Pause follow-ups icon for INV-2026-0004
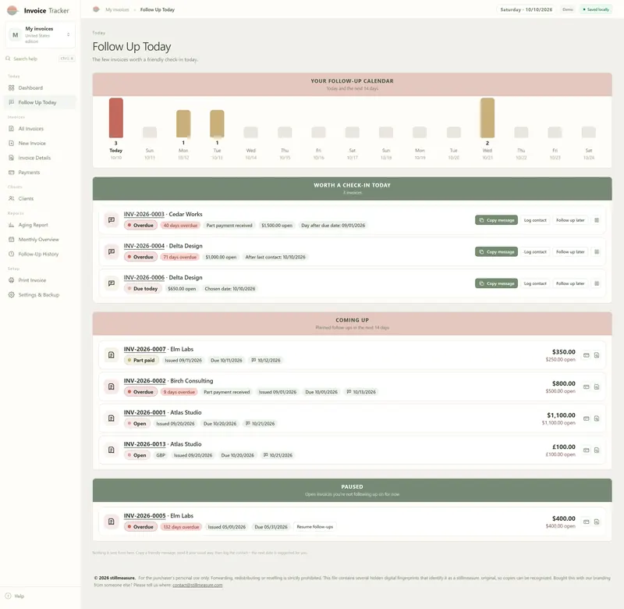The height and width of the screenshot is (609, 624). [597, 251]
